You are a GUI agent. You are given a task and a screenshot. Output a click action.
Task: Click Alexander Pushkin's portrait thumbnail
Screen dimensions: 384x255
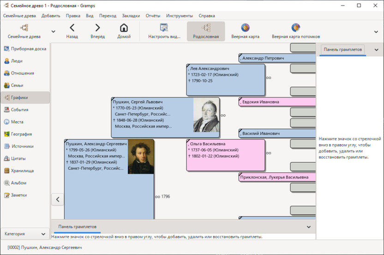(141, 157)
